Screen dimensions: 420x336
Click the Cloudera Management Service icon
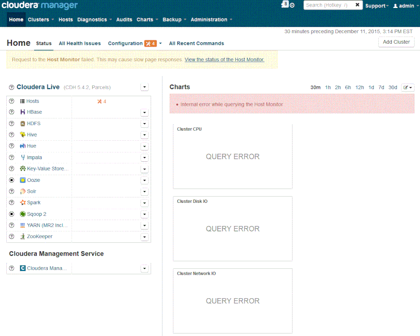[x=23, y=268]
